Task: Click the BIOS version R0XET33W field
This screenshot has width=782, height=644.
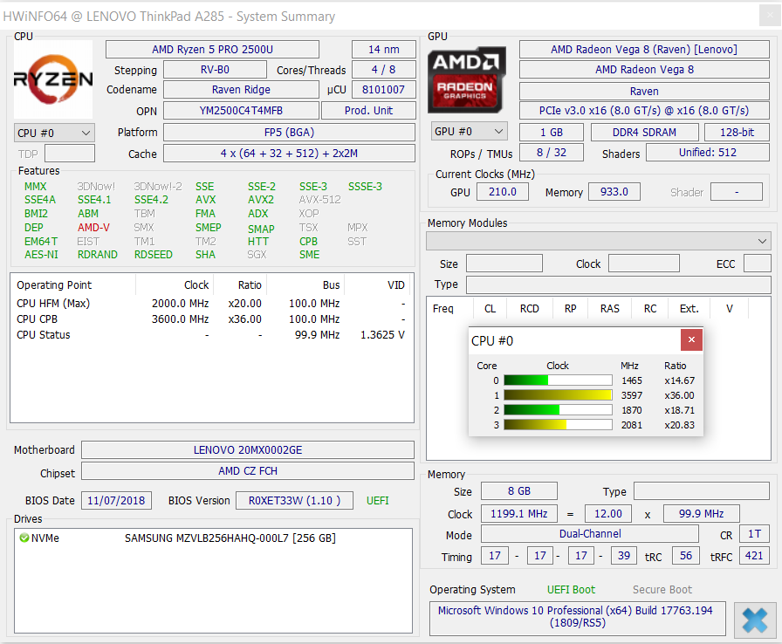Action: click(x=294, y=500)
